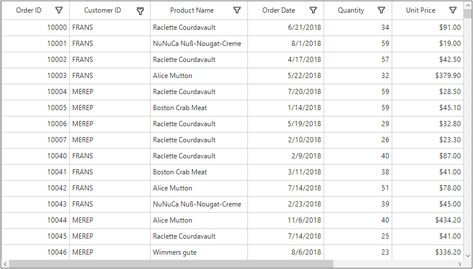The width and height of the screenshot is (473, 269).
Task: Click the horizontal scrollbar thumb
Action: click(x=171, y=264)
